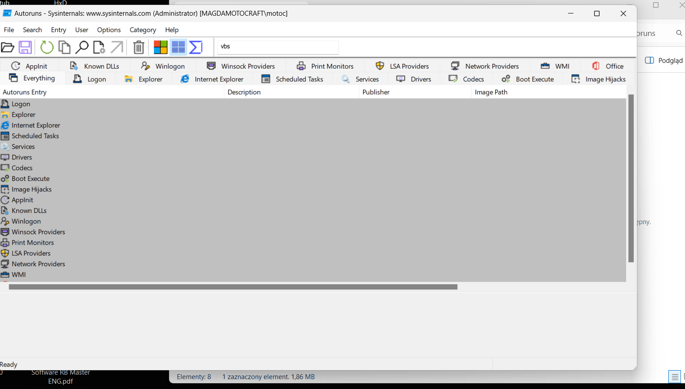Select the Scheduled Tasks list row
Screen dimensions: 685x389
313,136
